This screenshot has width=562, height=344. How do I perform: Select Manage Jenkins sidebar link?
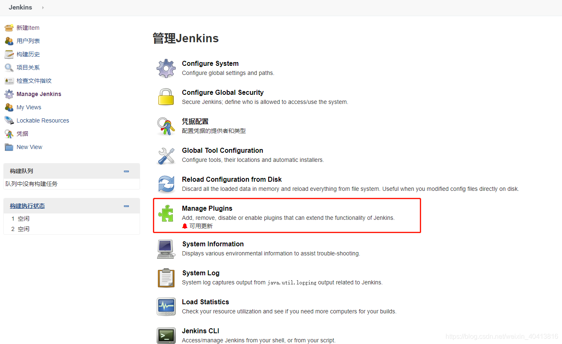click(39, 94)
